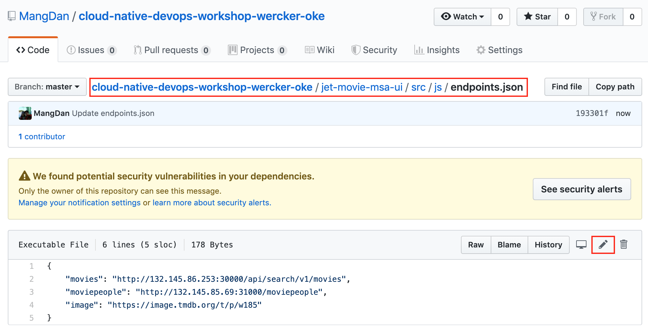Click the endpoints.json filename in breadcrumb
The width and height of the screenshot is (648, 331).
pyautogui.click(x=487, y=87)
